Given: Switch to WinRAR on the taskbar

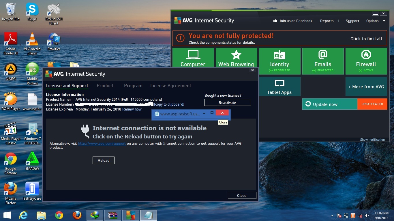Looking at the screenshot, I should (113, 215).
